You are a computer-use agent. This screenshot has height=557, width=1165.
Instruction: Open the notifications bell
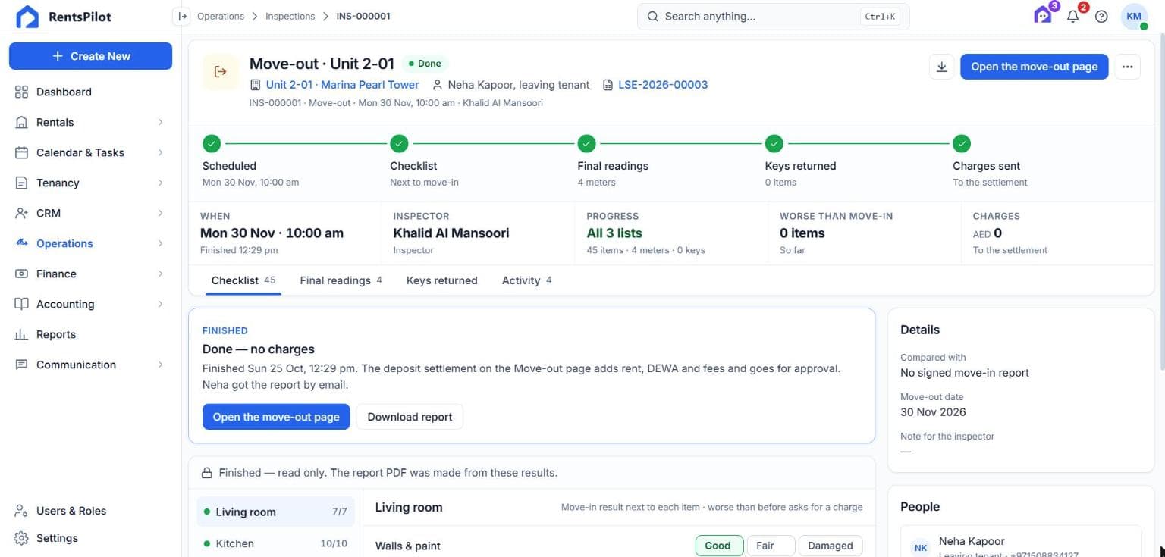coord(1072,16)
